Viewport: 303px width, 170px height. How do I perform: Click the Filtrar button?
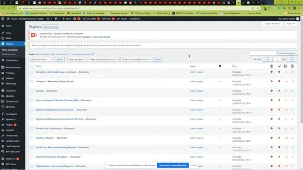click(x=157, y=59)
